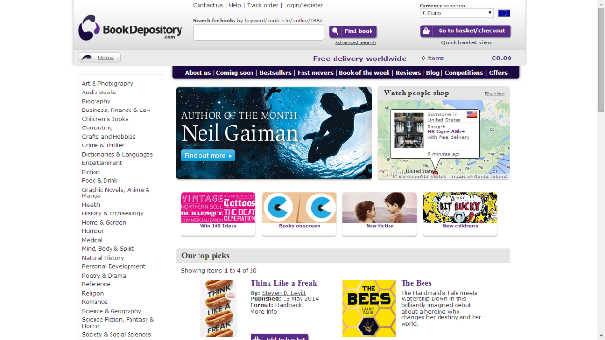This screenshot has width=605, height=340.
Task: Select Food & Drink category
Action: (99, 181)
